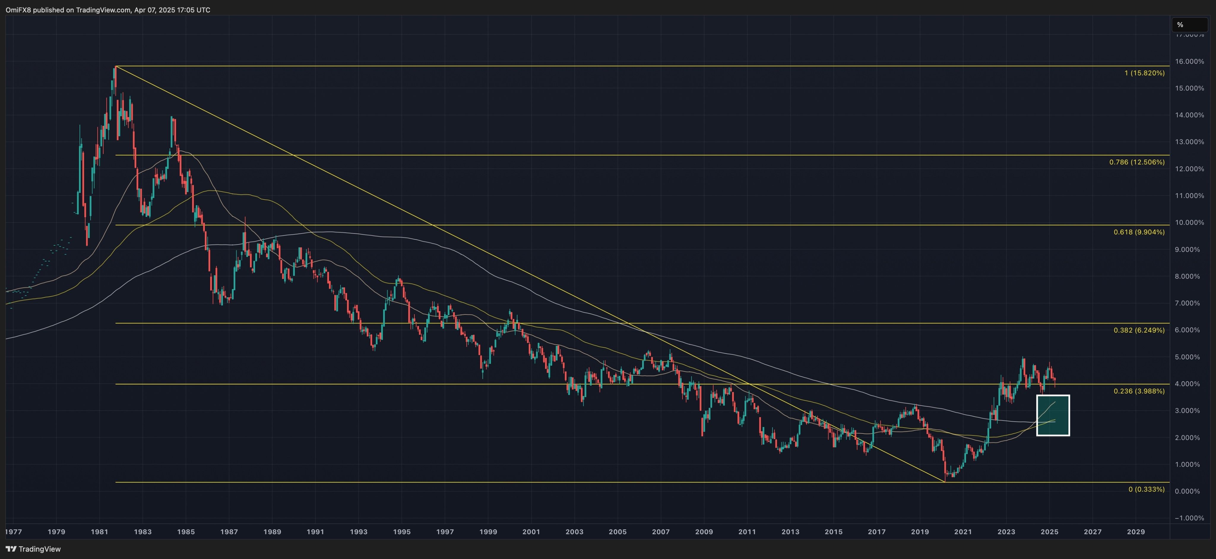Image resolution: width=1216 pixels, height=559 pixels.
Task: Select the 0.382 (6.249%) Fibonacci label
Action: click(1139, 330)
